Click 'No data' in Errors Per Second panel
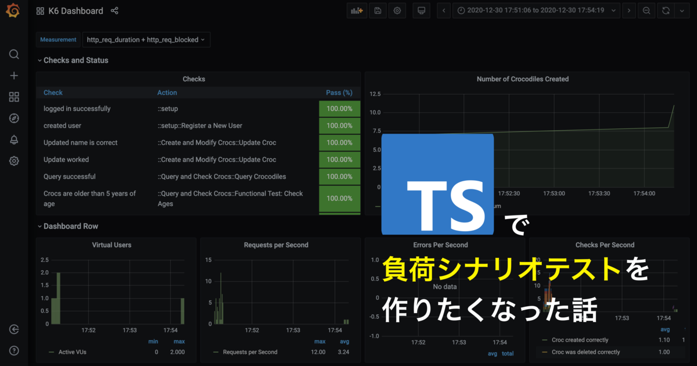This screenshot has height=366, width=697. [x=445, y=287]
